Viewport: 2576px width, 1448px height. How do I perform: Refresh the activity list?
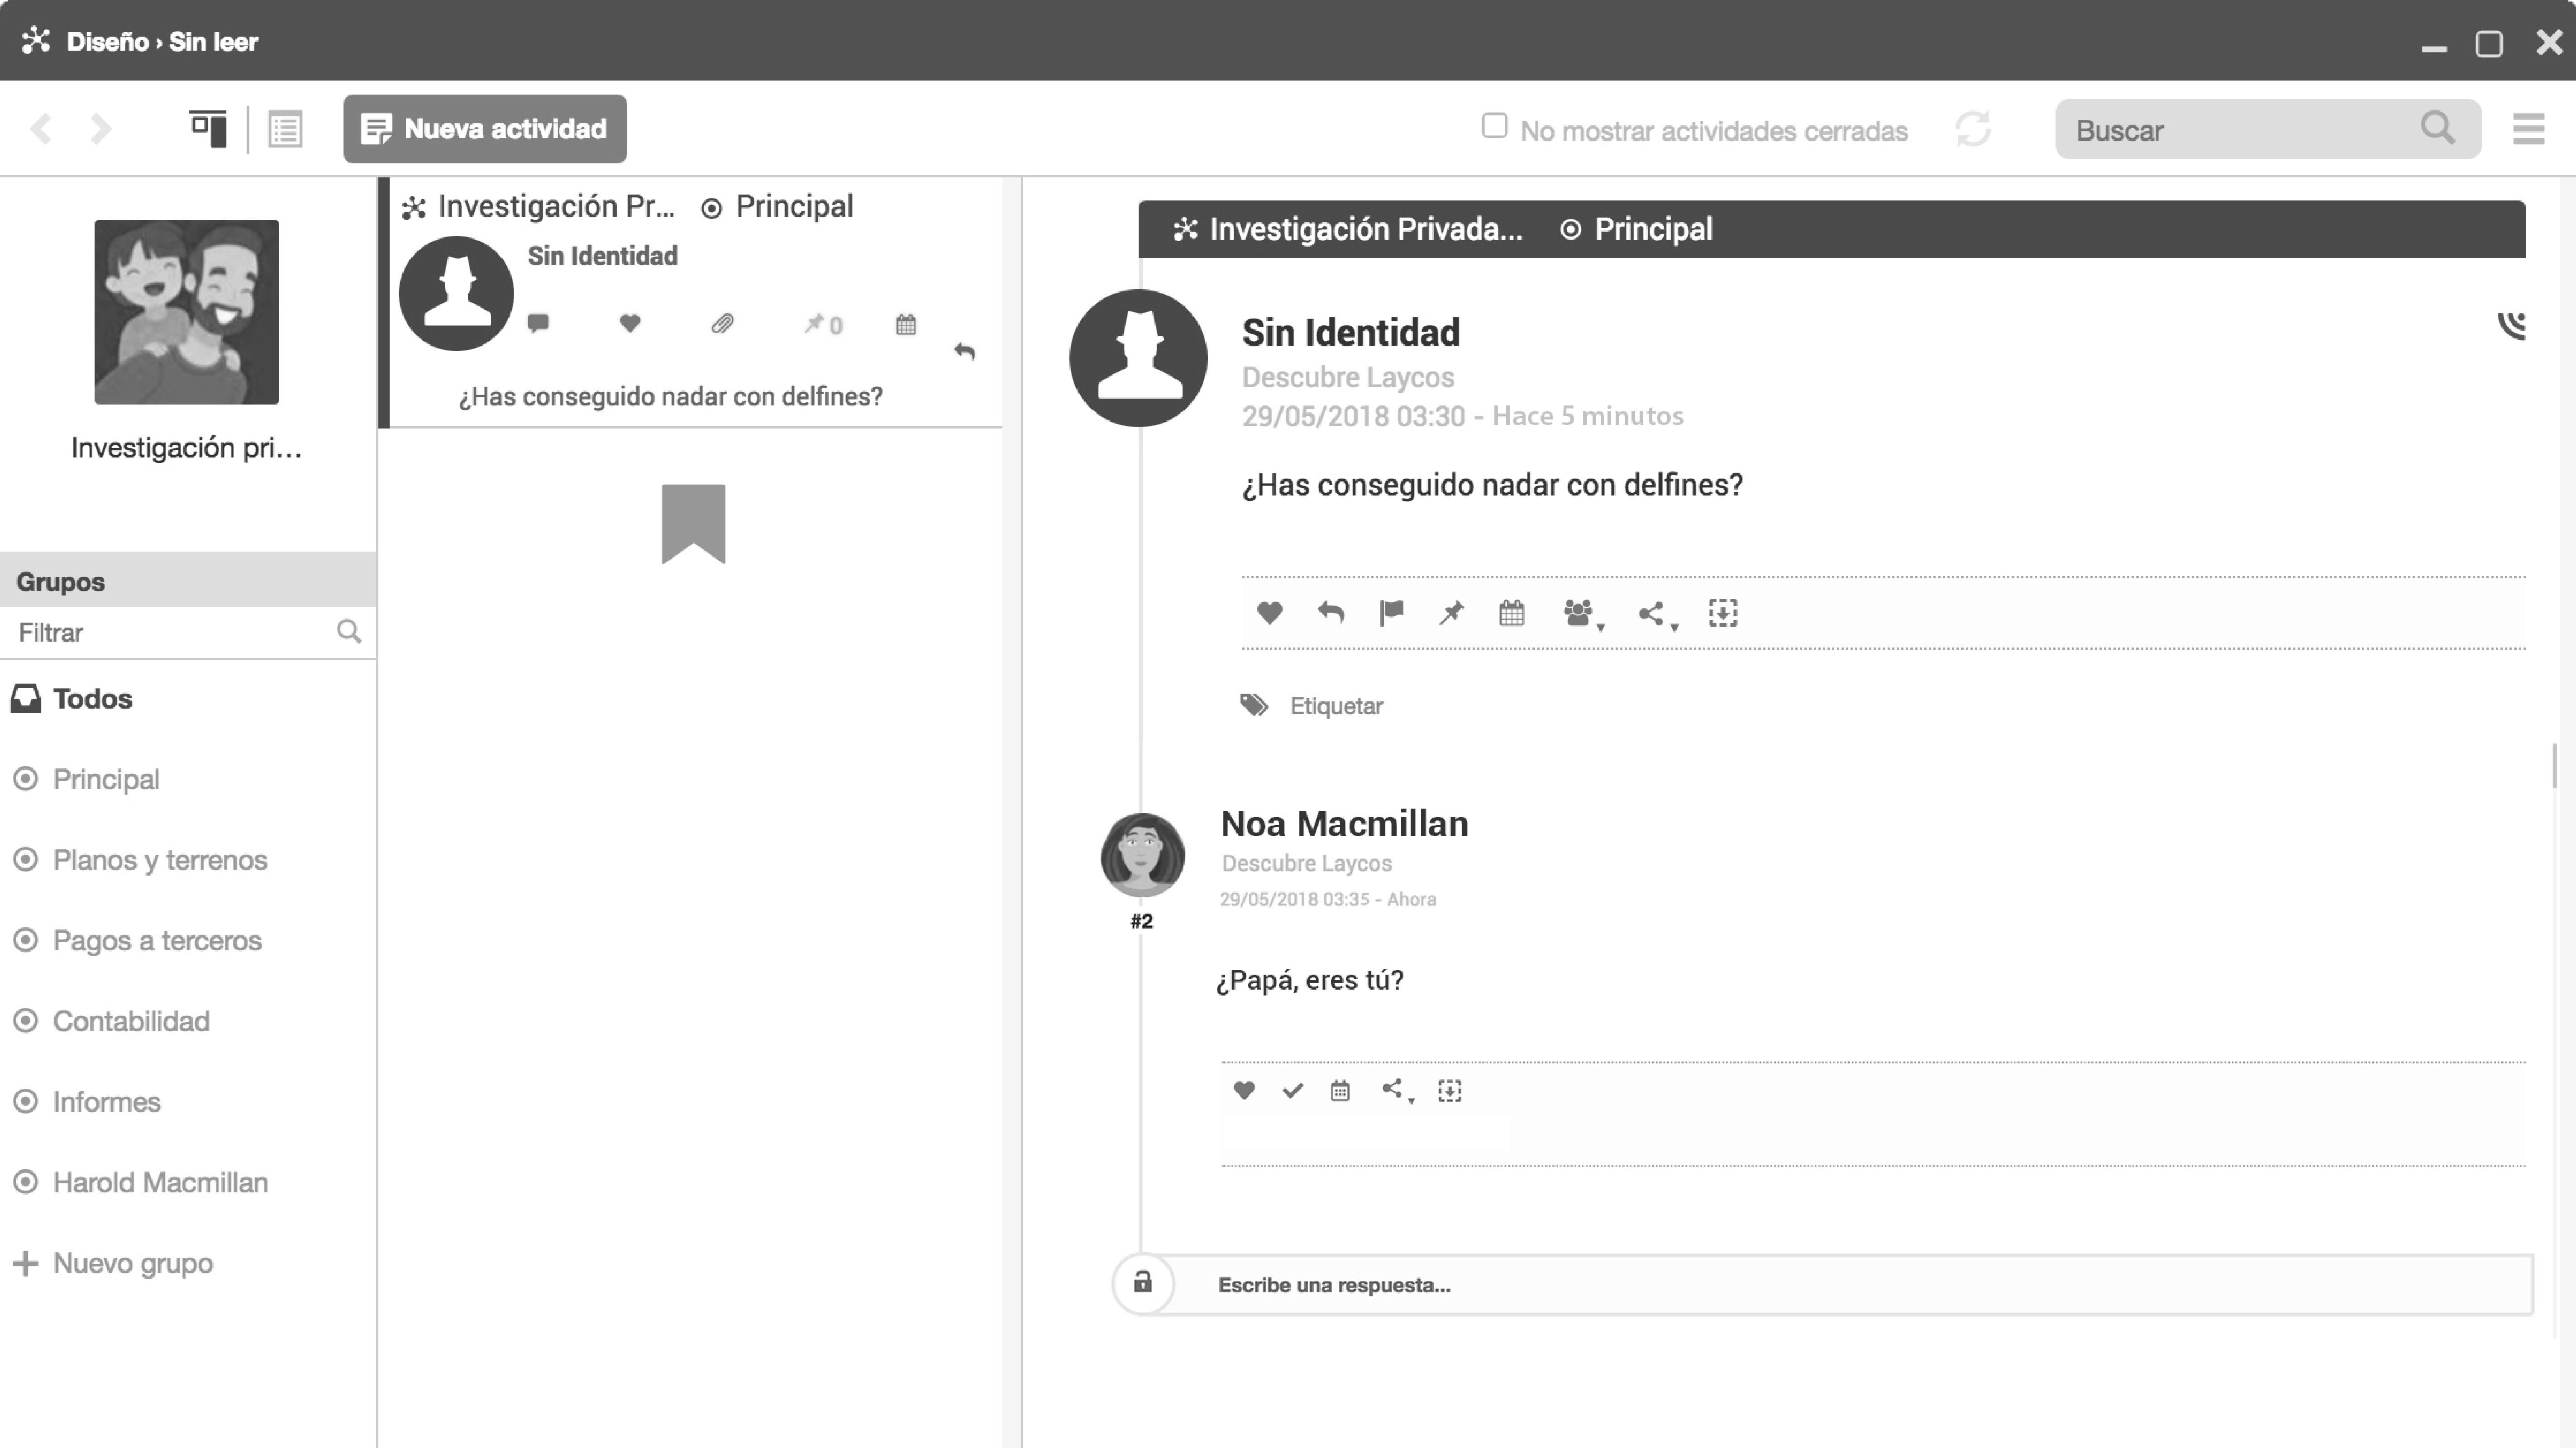pyautogui.click(x=1973, y=129)
